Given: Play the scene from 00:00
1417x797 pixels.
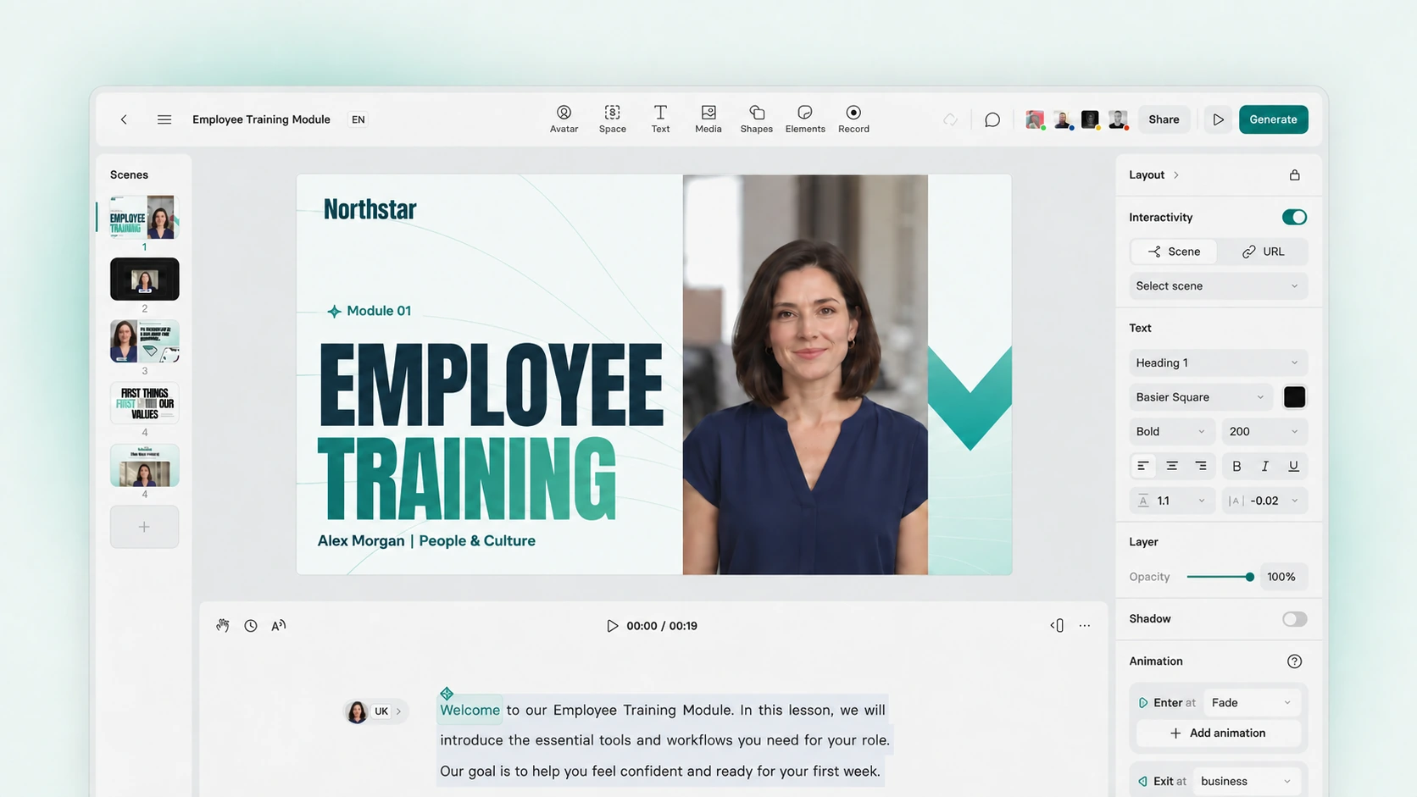Looking at the screenshot, I should (612, 626).
